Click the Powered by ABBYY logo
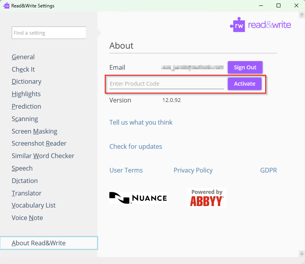 click(x=207, y=198)
